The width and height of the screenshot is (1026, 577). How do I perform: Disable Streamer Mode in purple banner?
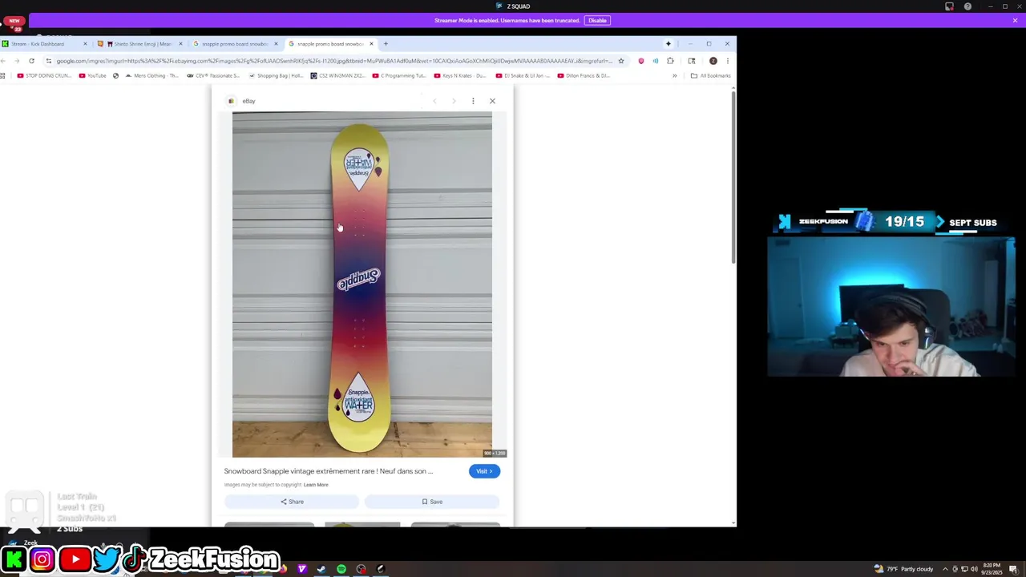(x=597, y=21)
